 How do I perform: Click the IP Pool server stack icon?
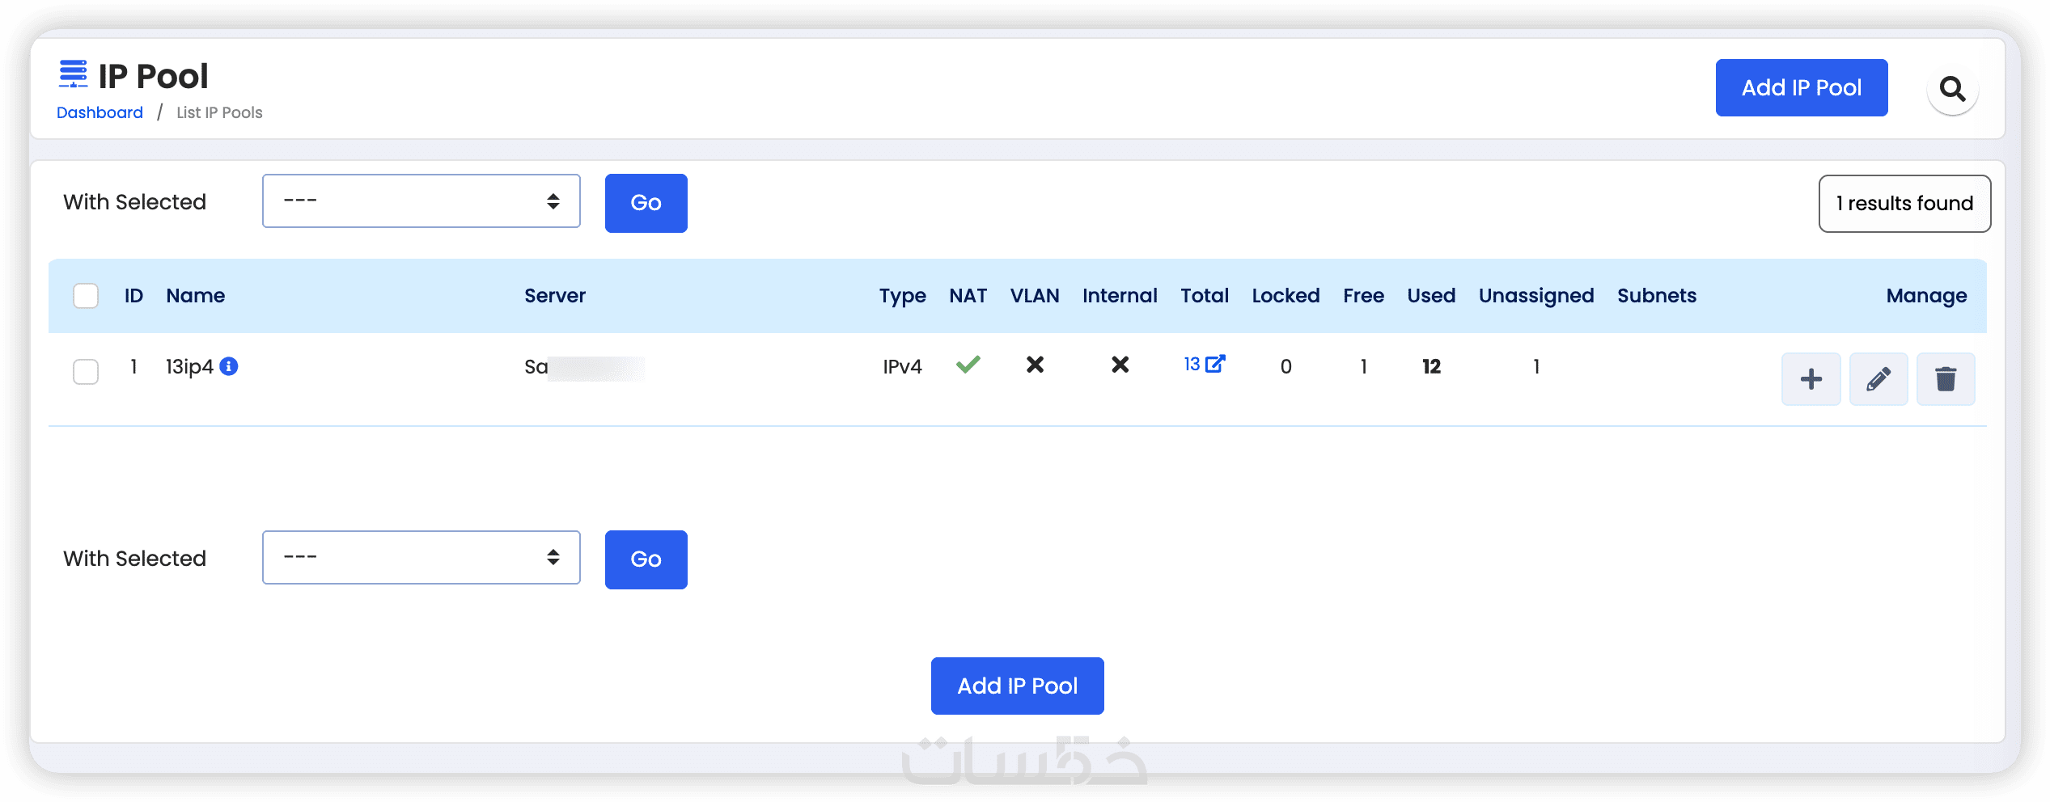coord(73,74)
